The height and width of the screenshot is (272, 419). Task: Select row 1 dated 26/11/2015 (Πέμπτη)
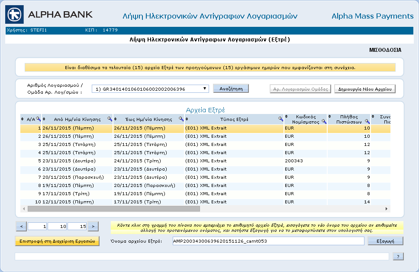pos(205,128)
